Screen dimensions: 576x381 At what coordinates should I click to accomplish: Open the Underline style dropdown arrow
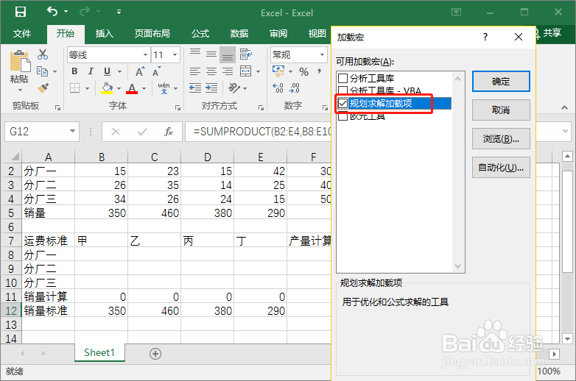pos(120,71)
